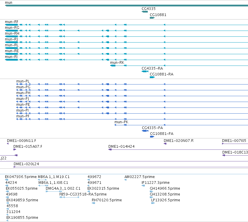Viewport: 248px width, 222px height.
Task: Click the mun-PG protein label
Action: click(23, 87)
